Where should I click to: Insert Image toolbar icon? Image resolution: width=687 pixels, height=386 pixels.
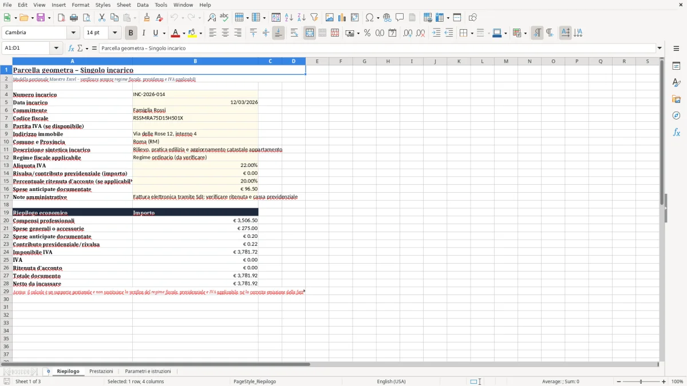point(330,18)
